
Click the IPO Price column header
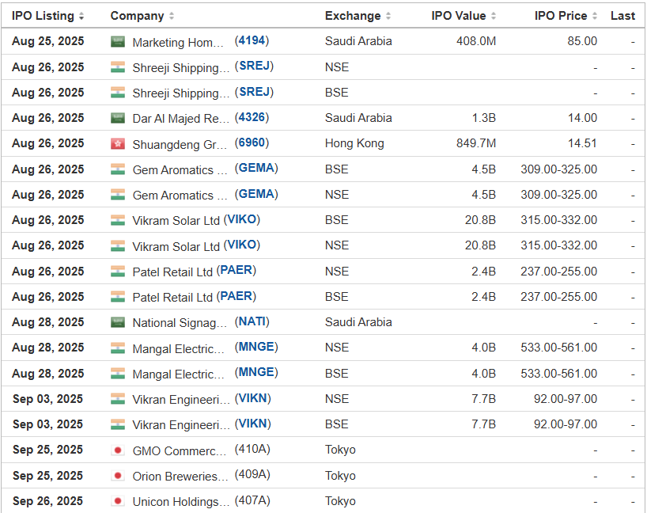561,16
